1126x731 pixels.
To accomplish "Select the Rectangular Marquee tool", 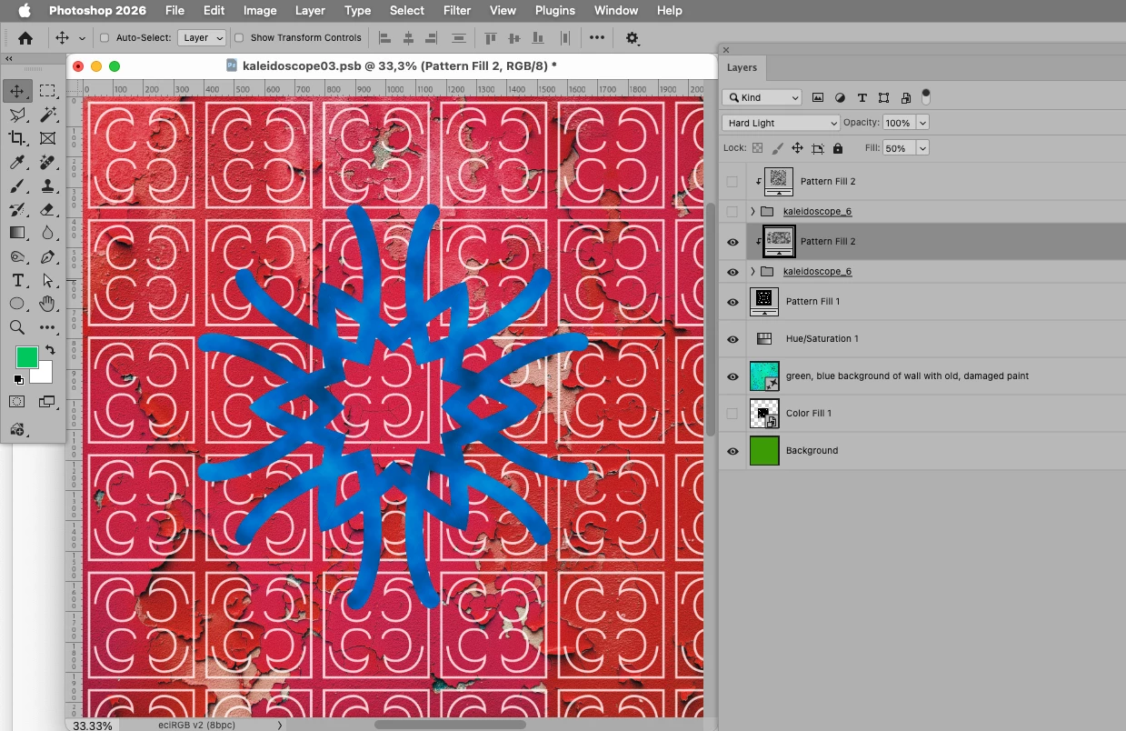I will tap(47, 91).
